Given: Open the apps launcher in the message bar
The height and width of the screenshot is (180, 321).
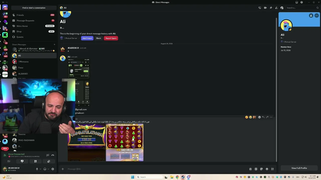Looking at the screenshot, I should pyautogui.click(x=272, y=169).
